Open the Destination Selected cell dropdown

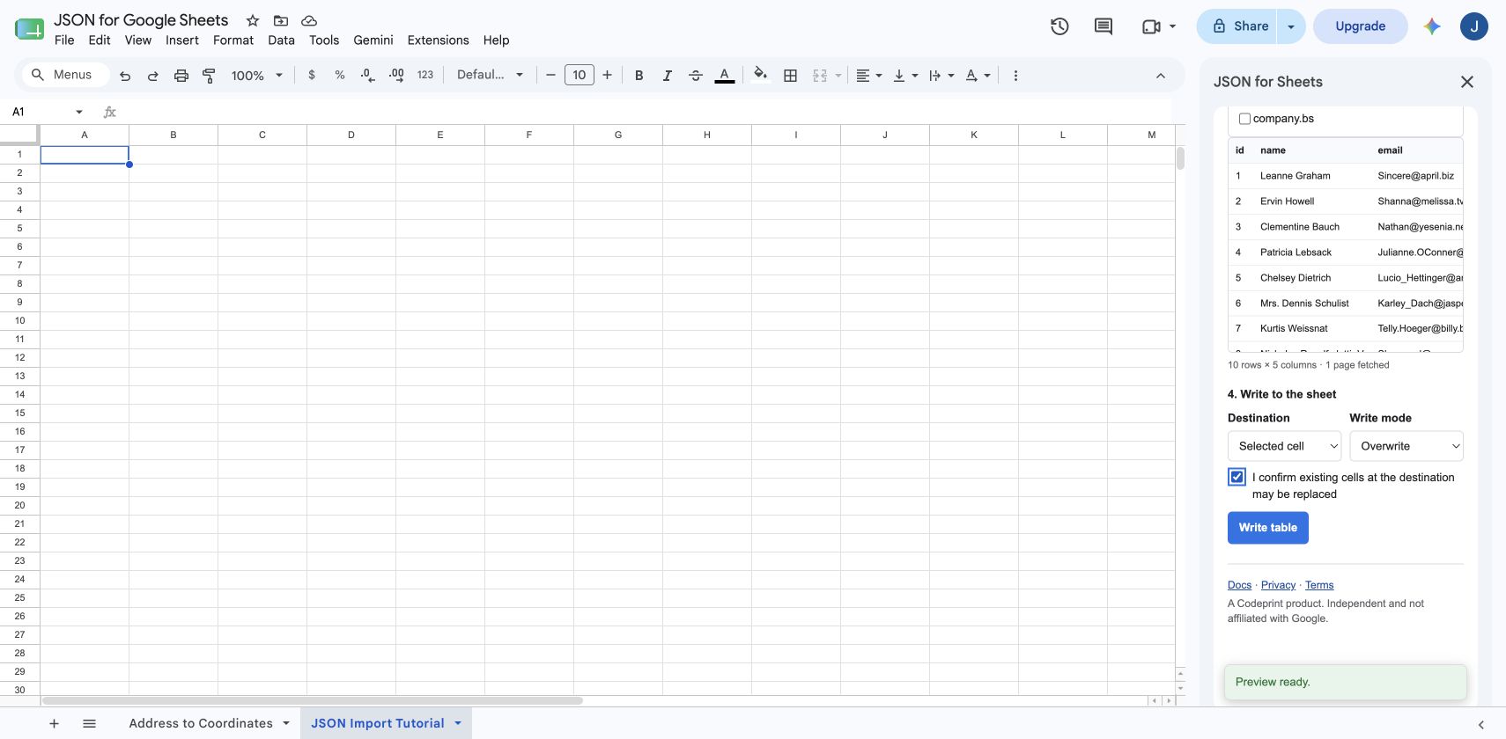point(1285,446)
